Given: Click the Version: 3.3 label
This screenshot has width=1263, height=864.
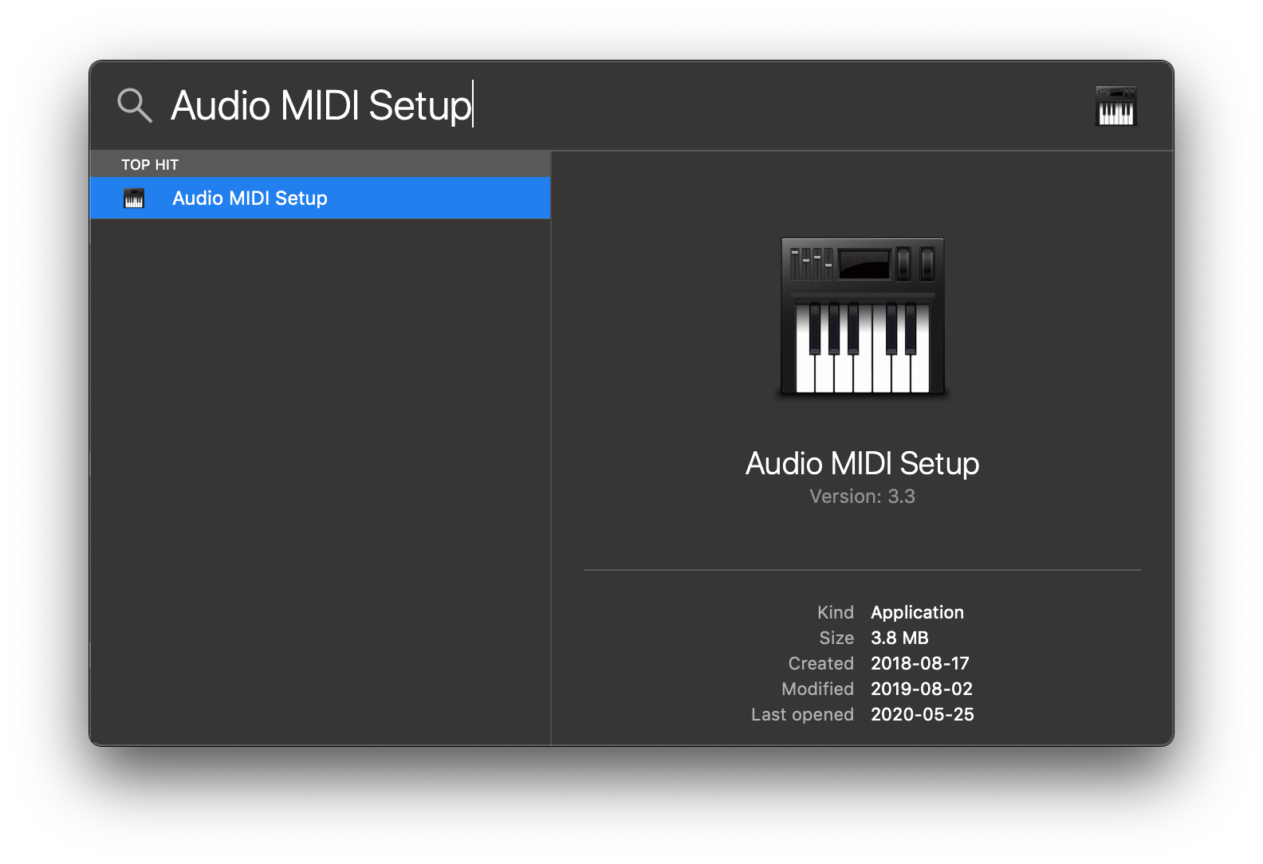Looking at the screenshot, I should [x=862, y=497].
